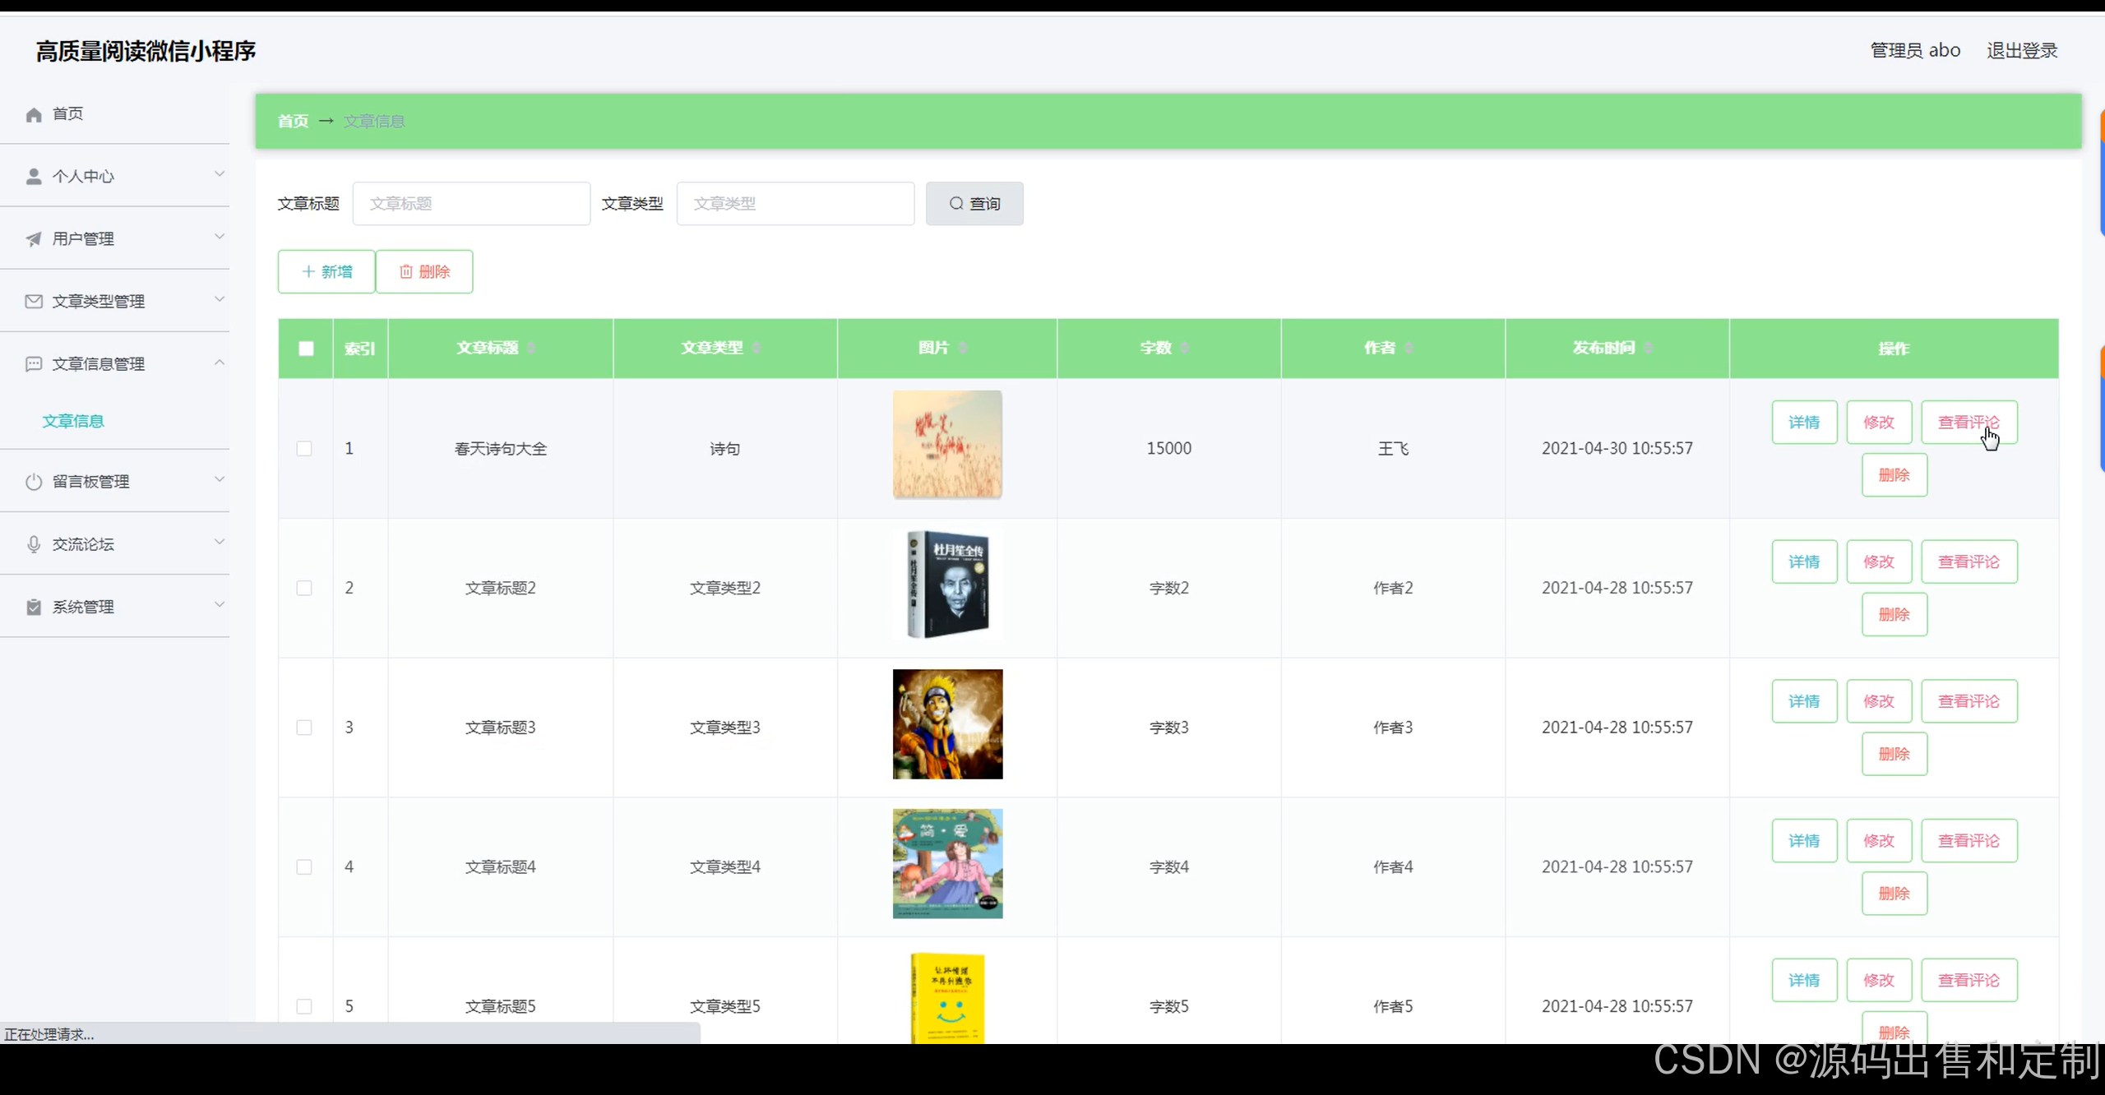Go to 首页 via the breadcrumb

tap(293, 121)
